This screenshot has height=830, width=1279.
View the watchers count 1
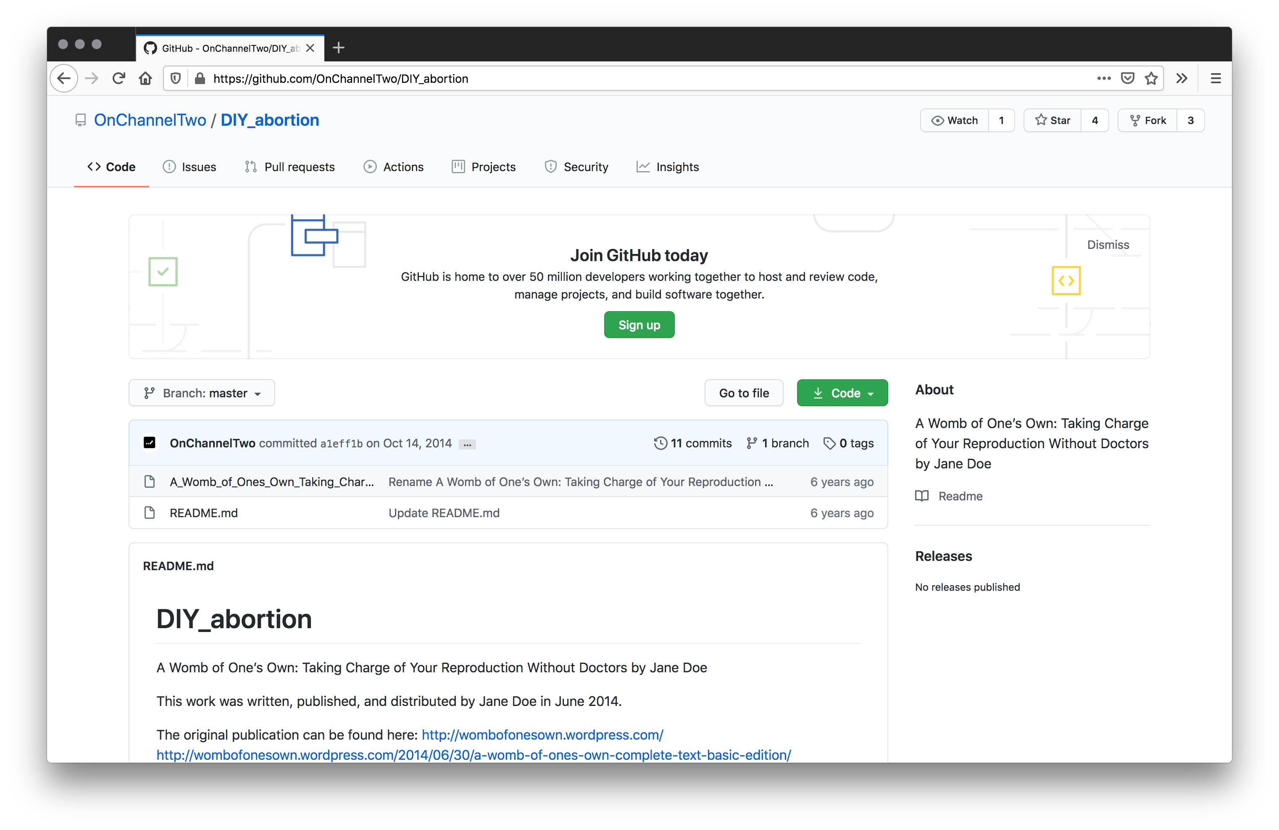tap(1001, 121)
